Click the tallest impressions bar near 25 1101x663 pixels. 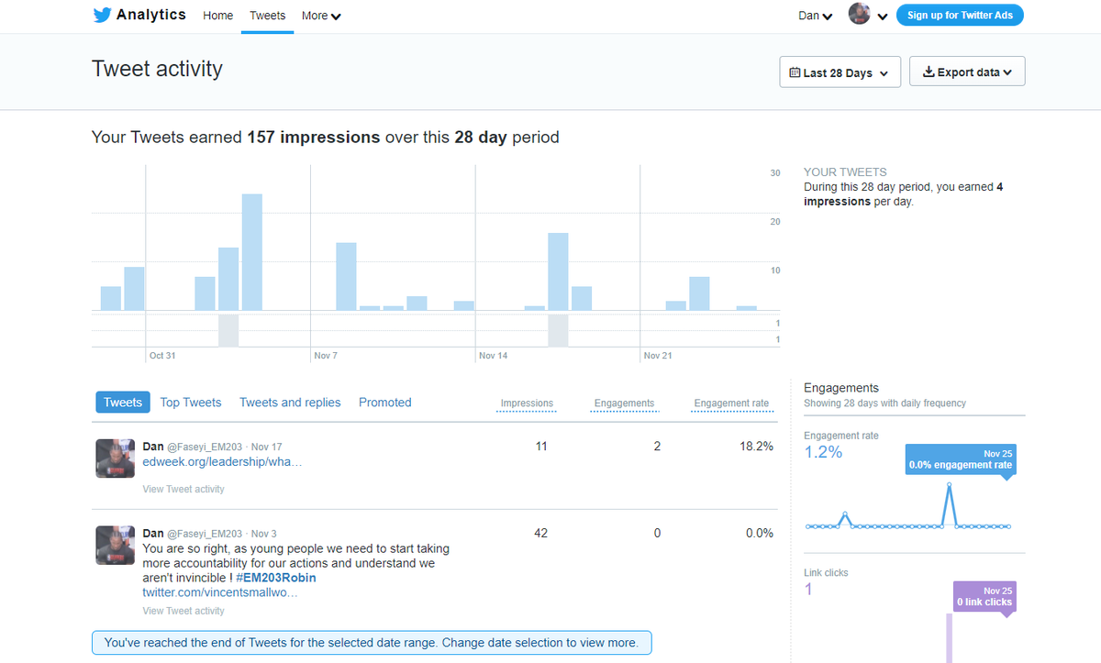point(252,252)
